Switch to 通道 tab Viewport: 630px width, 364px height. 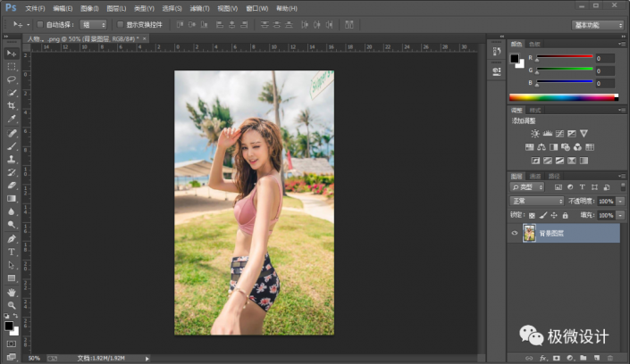[x=534, y=176]
